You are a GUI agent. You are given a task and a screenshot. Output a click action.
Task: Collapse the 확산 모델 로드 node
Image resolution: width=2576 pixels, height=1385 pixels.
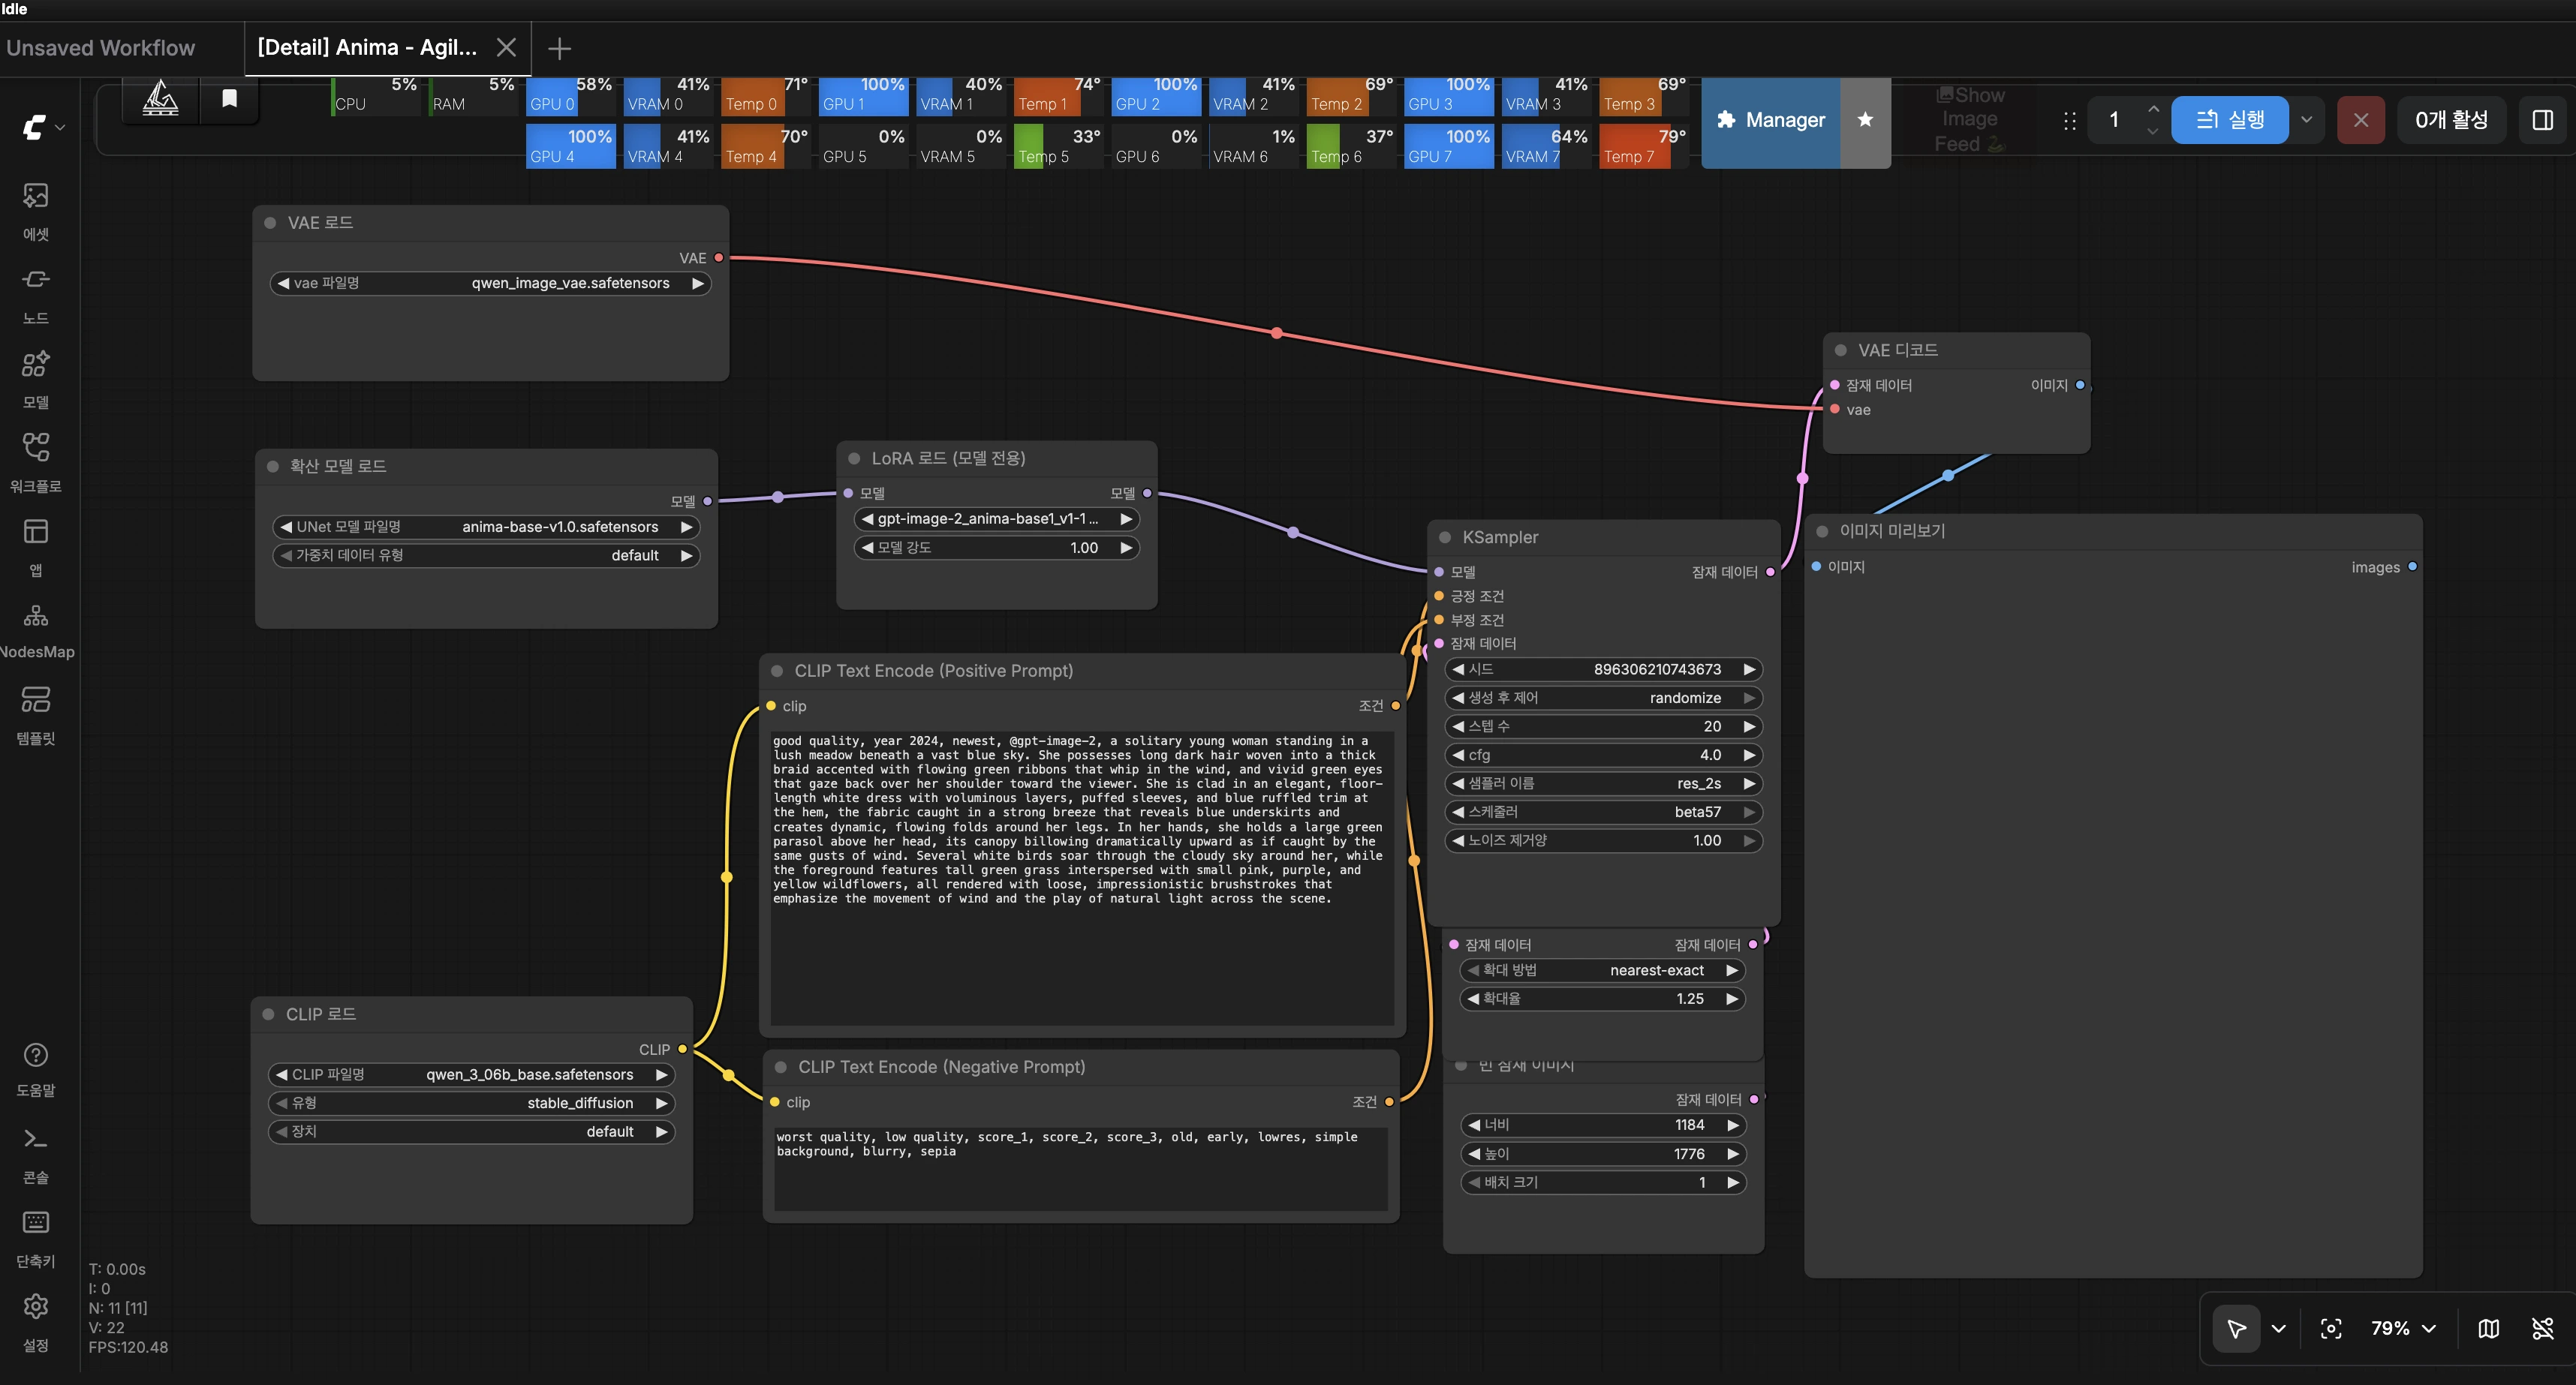[x=272, y=467]
